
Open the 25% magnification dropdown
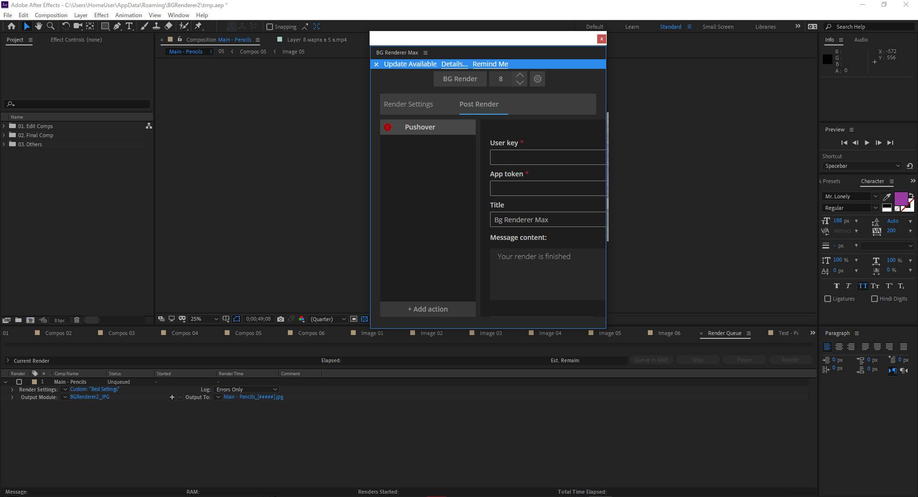tap(204, 319)
